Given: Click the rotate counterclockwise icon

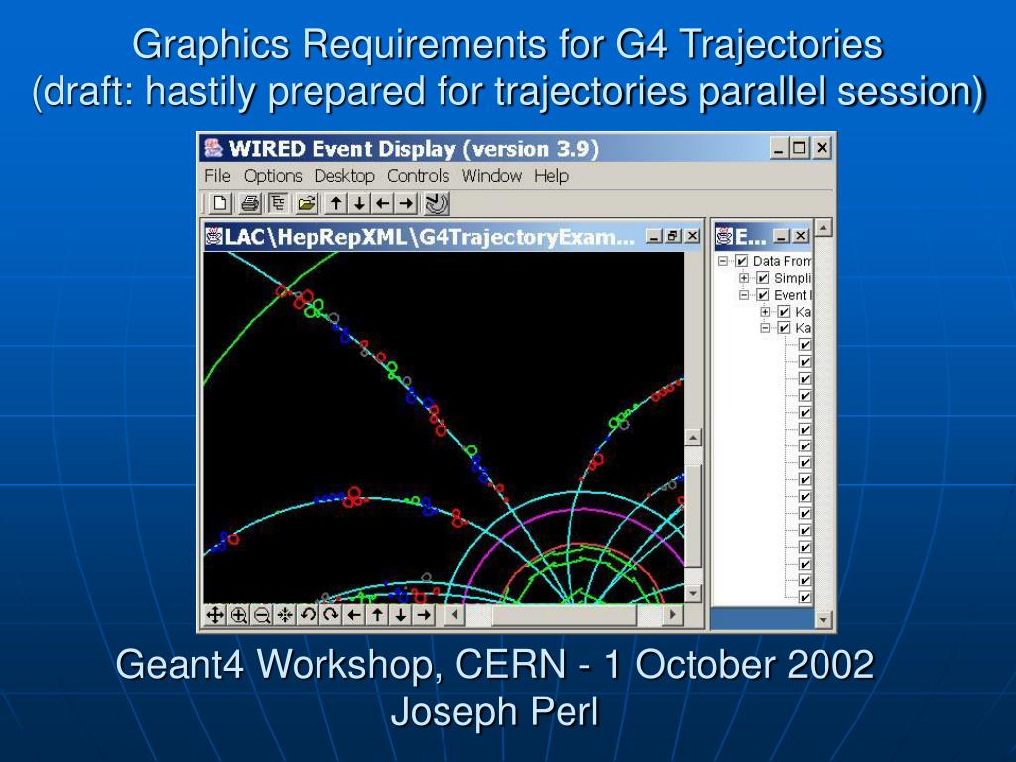Looking at the screenshot, I should 308,614.
